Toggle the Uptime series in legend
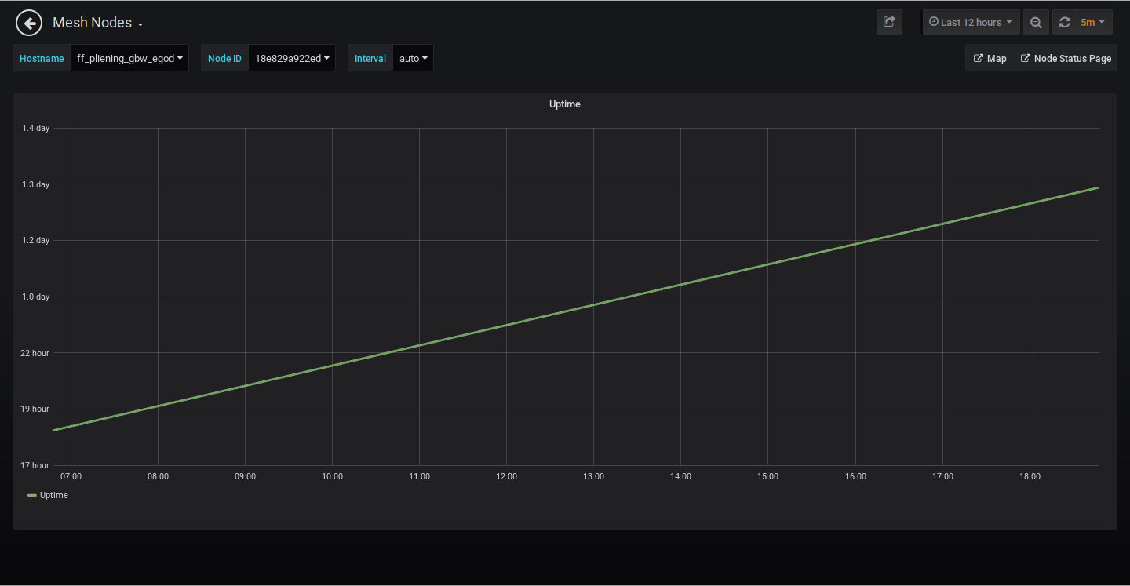 (53, 495)
